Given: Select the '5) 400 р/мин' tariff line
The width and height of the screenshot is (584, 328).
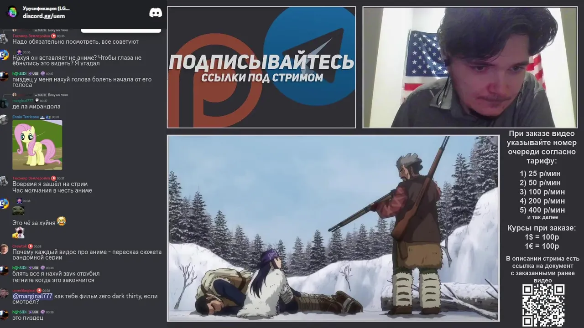Looking at the screenshot, I should point(542,210).
